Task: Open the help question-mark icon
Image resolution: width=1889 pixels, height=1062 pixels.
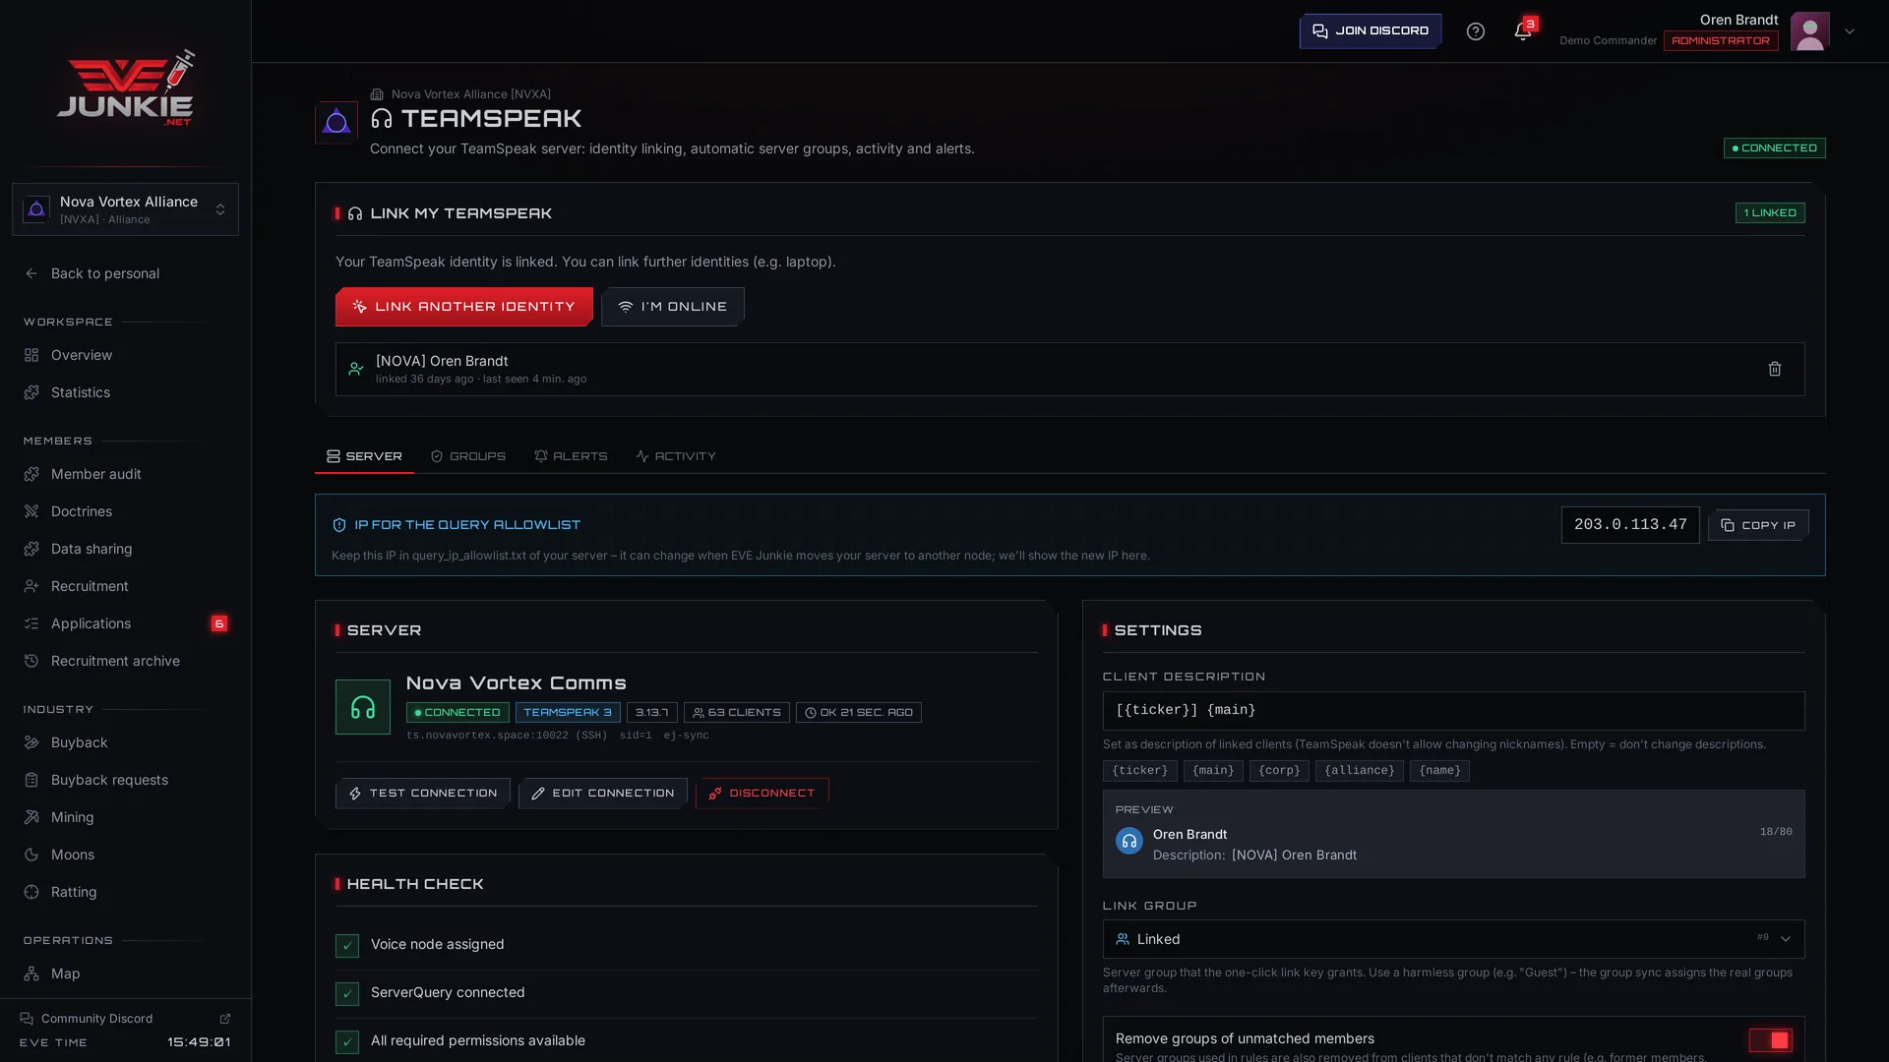Action: click(1475, 31)
